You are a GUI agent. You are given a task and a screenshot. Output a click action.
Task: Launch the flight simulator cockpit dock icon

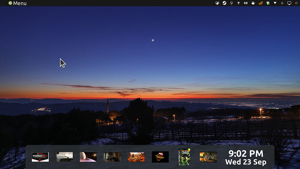64,157
